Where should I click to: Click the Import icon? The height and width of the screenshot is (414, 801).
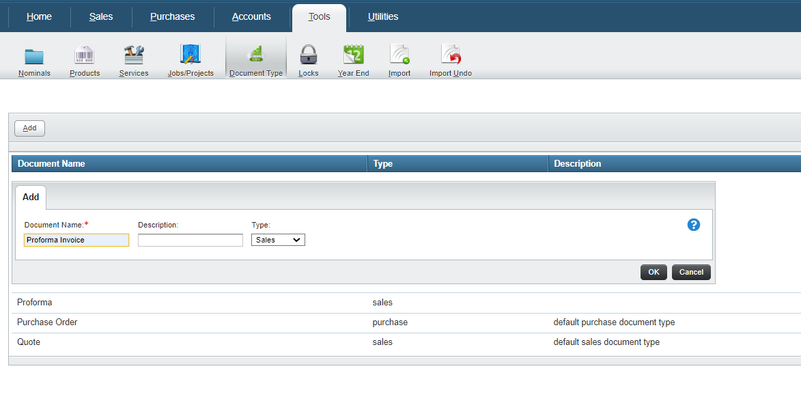coord(399,56)
